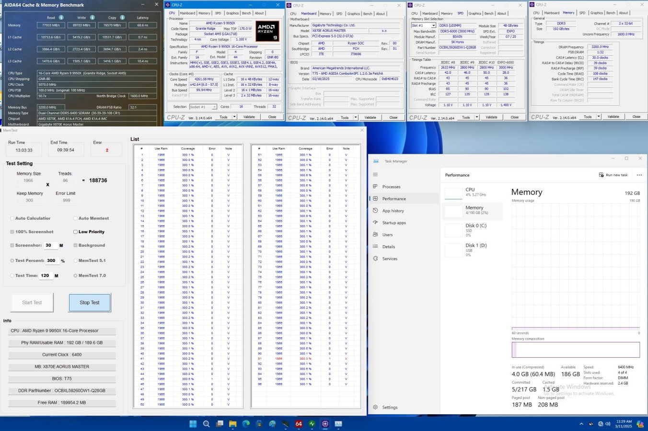Click the taskbar clock showing 11:29 AM
Image resolution: width=648 pixels, height=431 pixels.
624,424
